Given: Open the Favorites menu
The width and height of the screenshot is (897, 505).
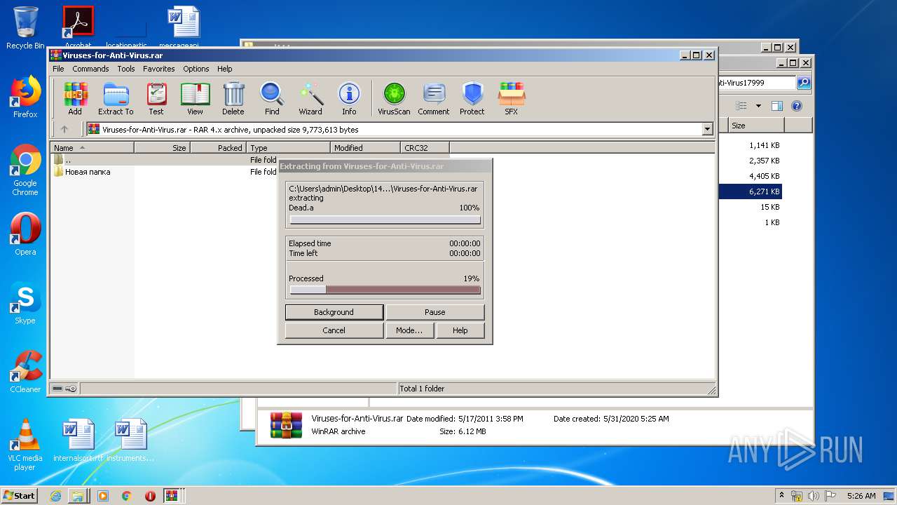Looking at the screenshot, I should [x=159, y=69].
